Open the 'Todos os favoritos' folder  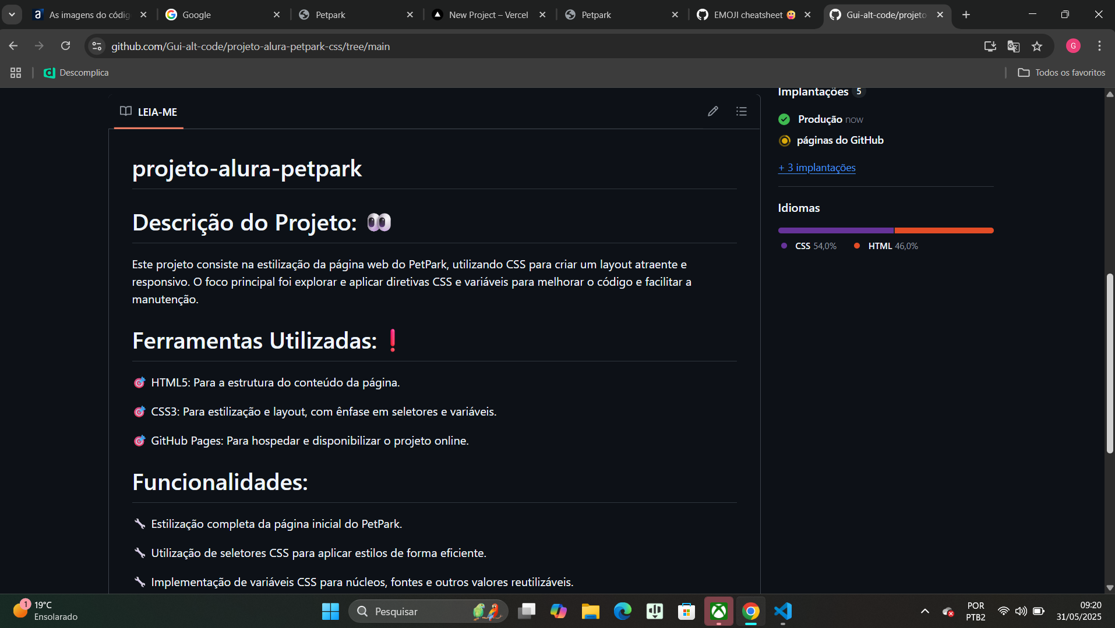(1061, 73)
